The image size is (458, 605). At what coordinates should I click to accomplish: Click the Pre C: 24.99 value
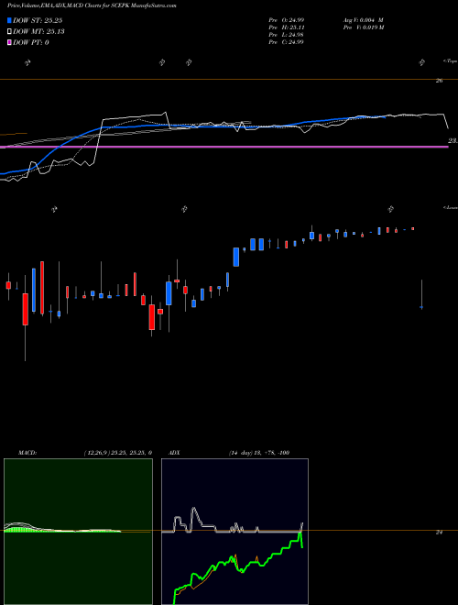pyautogui.click(x=286, y=42)
